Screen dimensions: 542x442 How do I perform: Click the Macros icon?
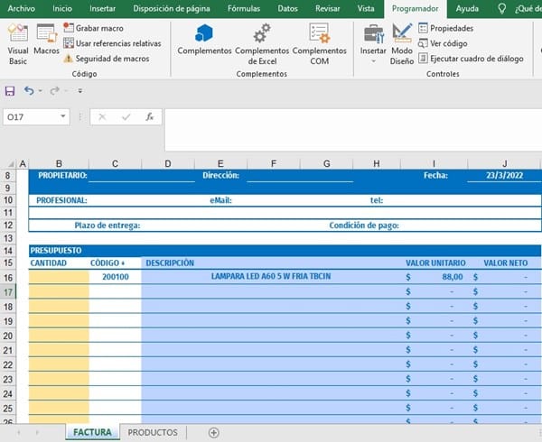click(x=46, y=42)
